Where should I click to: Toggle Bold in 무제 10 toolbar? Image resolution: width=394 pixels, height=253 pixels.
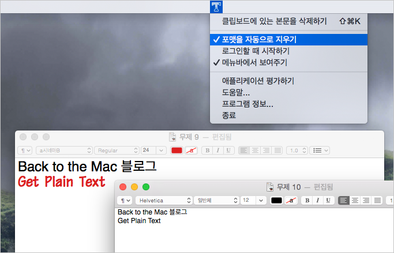click(x=307, y=201)
